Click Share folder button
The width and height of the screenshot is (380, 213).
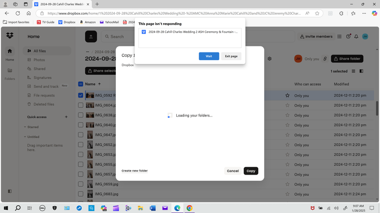click(347, 59)
